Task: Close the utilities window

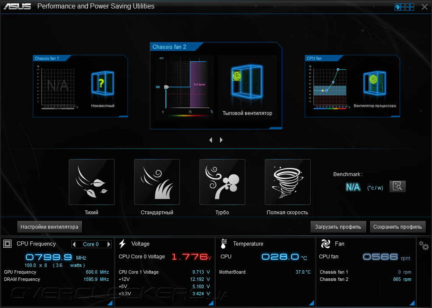Action: [424, 7]
